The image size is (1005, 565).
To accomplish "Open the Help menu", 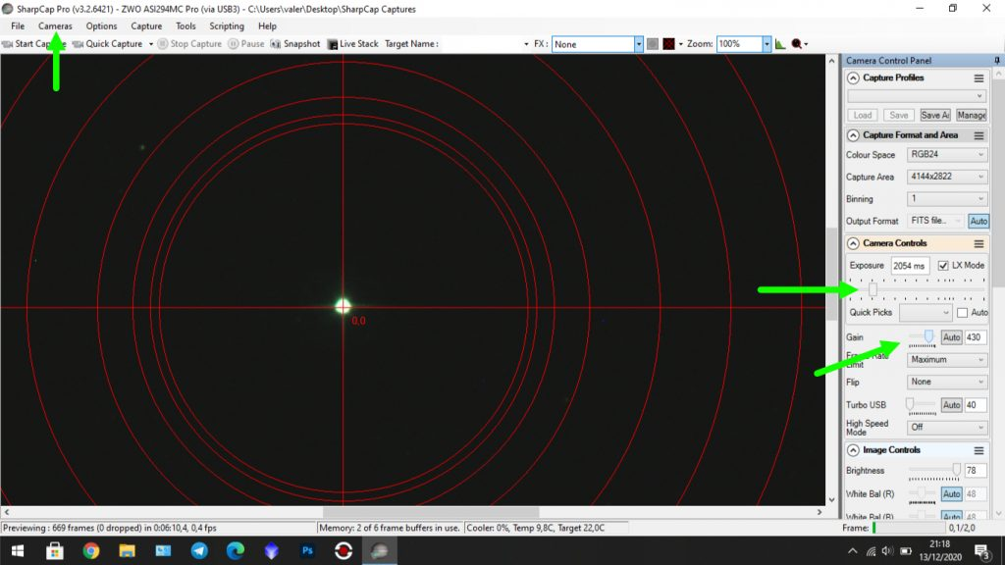I will 267,26.
